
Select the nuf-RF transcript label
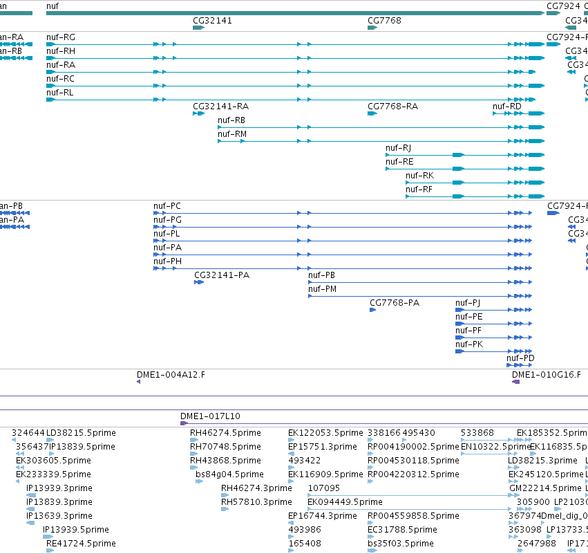click(x=419, y=190)
